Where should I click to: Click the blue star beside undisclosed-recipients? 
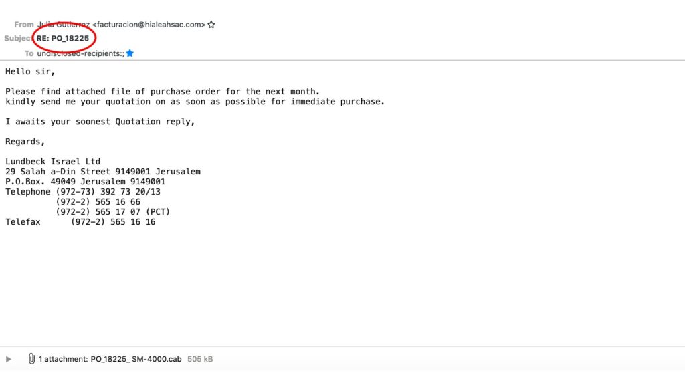coord(130,53)
